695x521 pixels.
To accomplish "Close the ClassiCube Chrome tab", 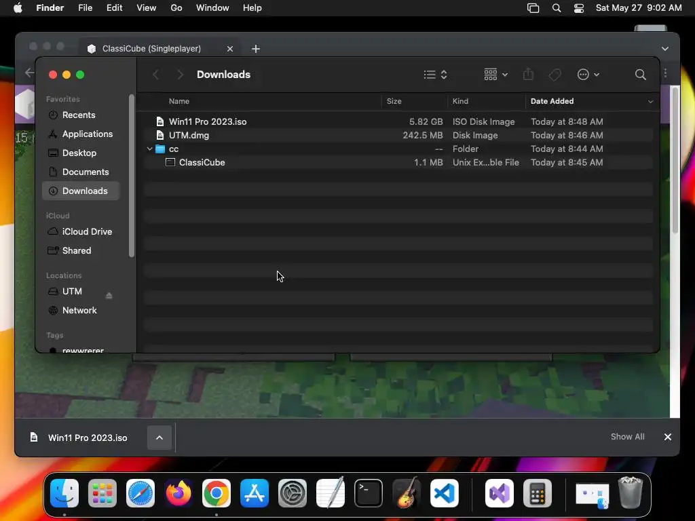I will point(229,49).
